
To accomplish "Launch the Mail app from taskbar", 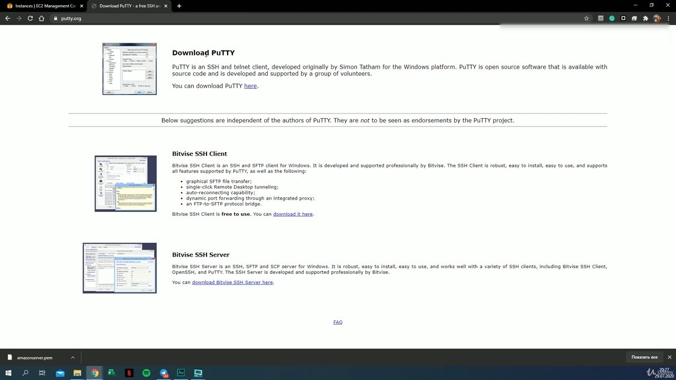I will pyautogui.click(x=60, y=373).
